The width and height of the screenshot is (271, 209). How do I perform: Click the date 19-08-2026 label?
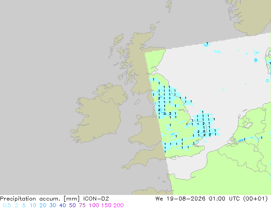tap(186, 199)
